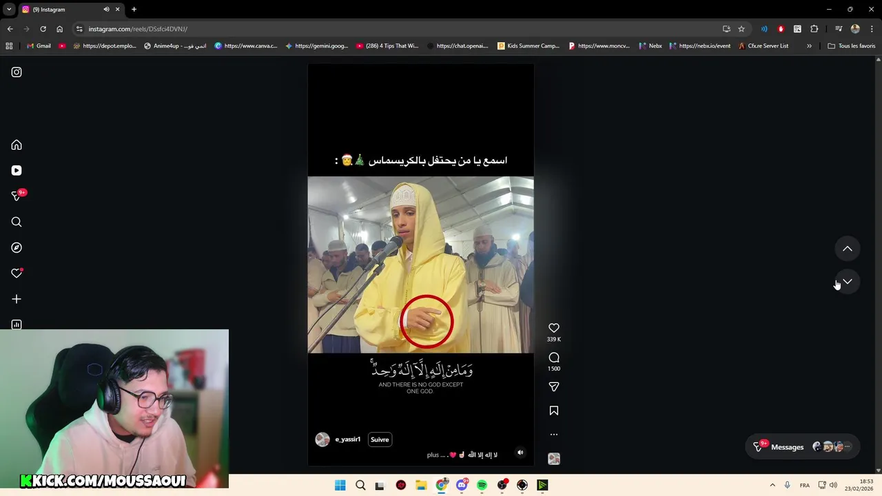Reload the Instagram page
Image resolution: width=882 pixels, height=496 pixels.
pyautogui.click(x=43, y=29)
